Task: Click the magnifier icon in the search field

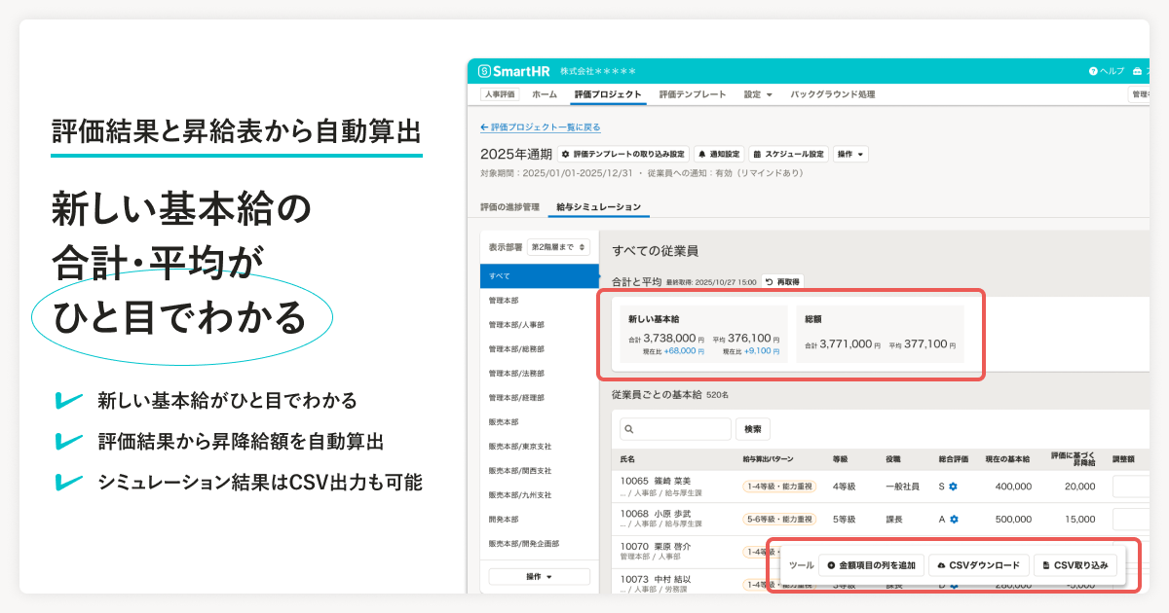Action: tap(630, 428)
